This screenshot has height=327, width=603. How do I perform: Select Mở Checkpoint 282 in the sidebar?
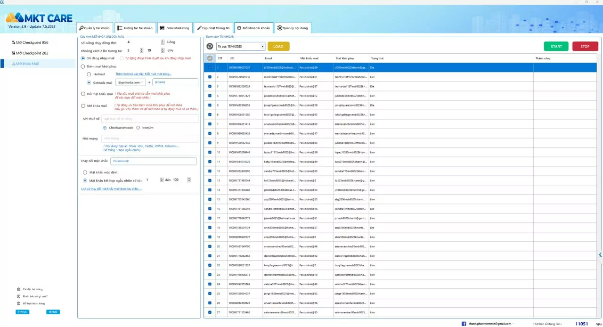(x=38, y=53)
